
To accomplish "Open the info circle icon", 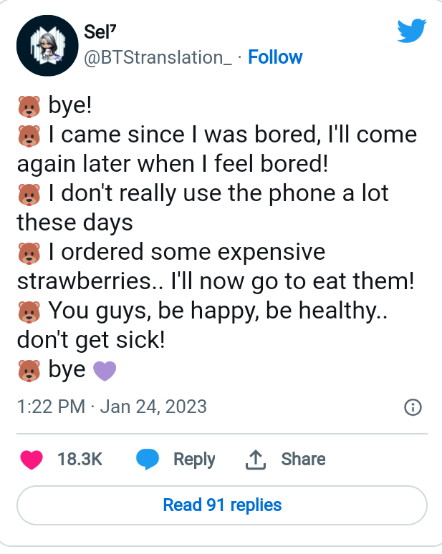I will pos(413,407).
